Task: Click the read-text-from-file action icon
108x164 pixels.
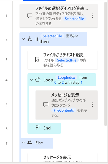Action: pyautogui.click(x=38, y=59)
